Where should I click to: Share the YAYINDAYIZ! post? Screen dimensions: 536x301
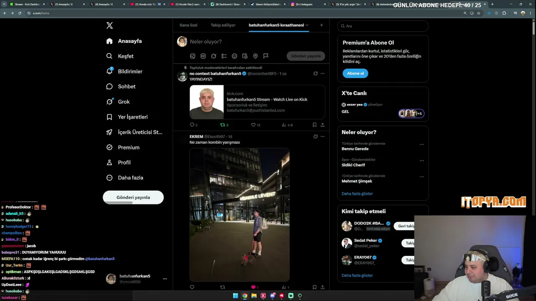coord(322,125)
